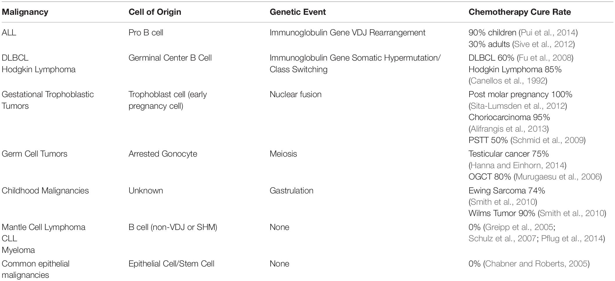615x281 pixels.
Task: Click the Germinal Center B Cell entry
Action: [170, 58]
